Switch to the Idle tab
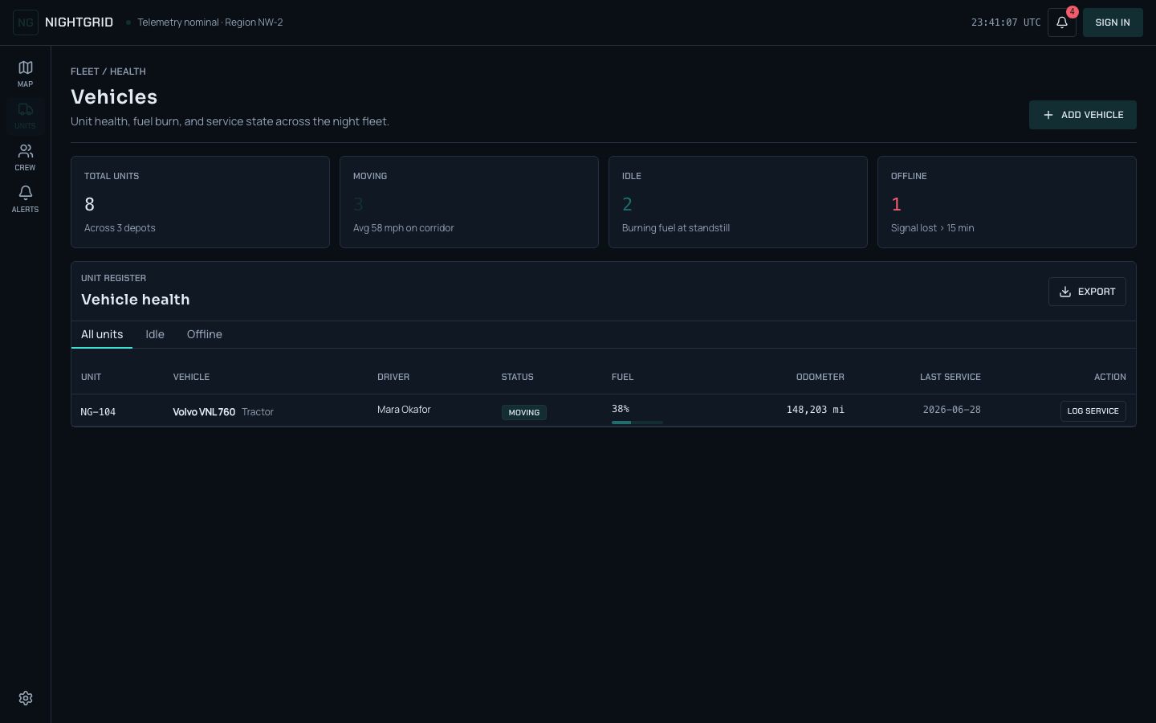Viewport: 1156px width, 723px height. [x=155, y=334]
